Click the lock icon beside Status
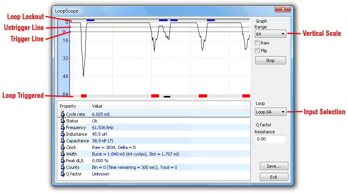 [63, 120]
